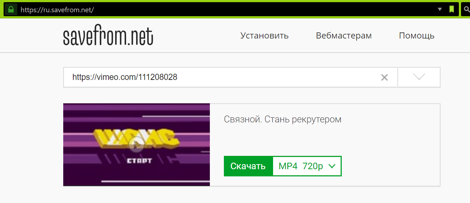The height and width of the screenshot is (203, 470).
Task: Click the green bookmark icon in address bar
Action: point(452,9)
